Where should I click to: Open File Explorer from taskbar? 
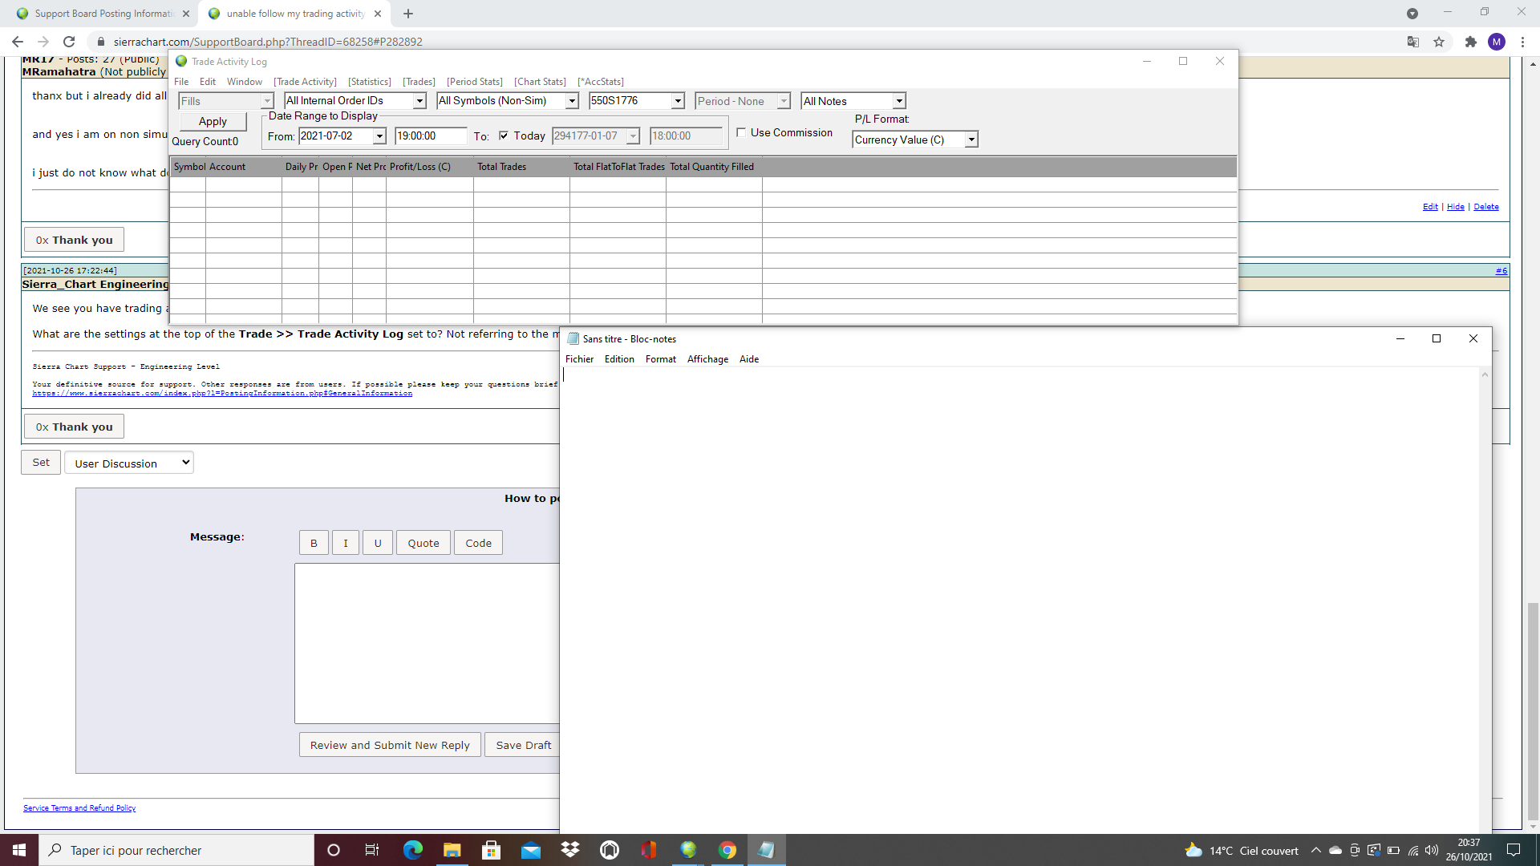452,850
